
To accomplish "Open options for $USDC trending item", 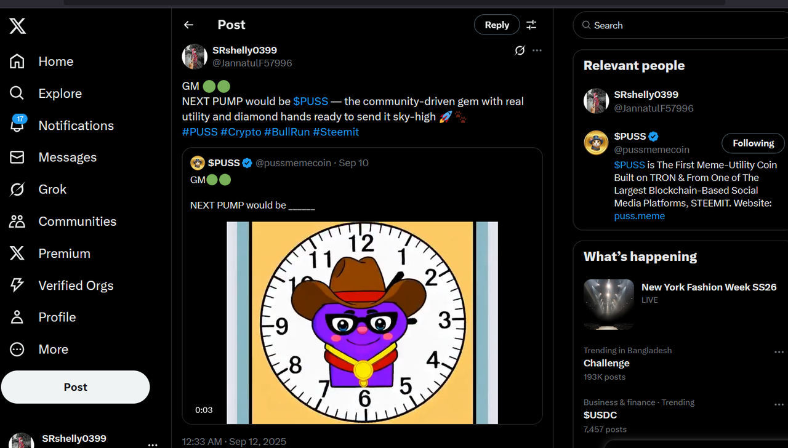I will pyautogui.click(x=779, y=404).
